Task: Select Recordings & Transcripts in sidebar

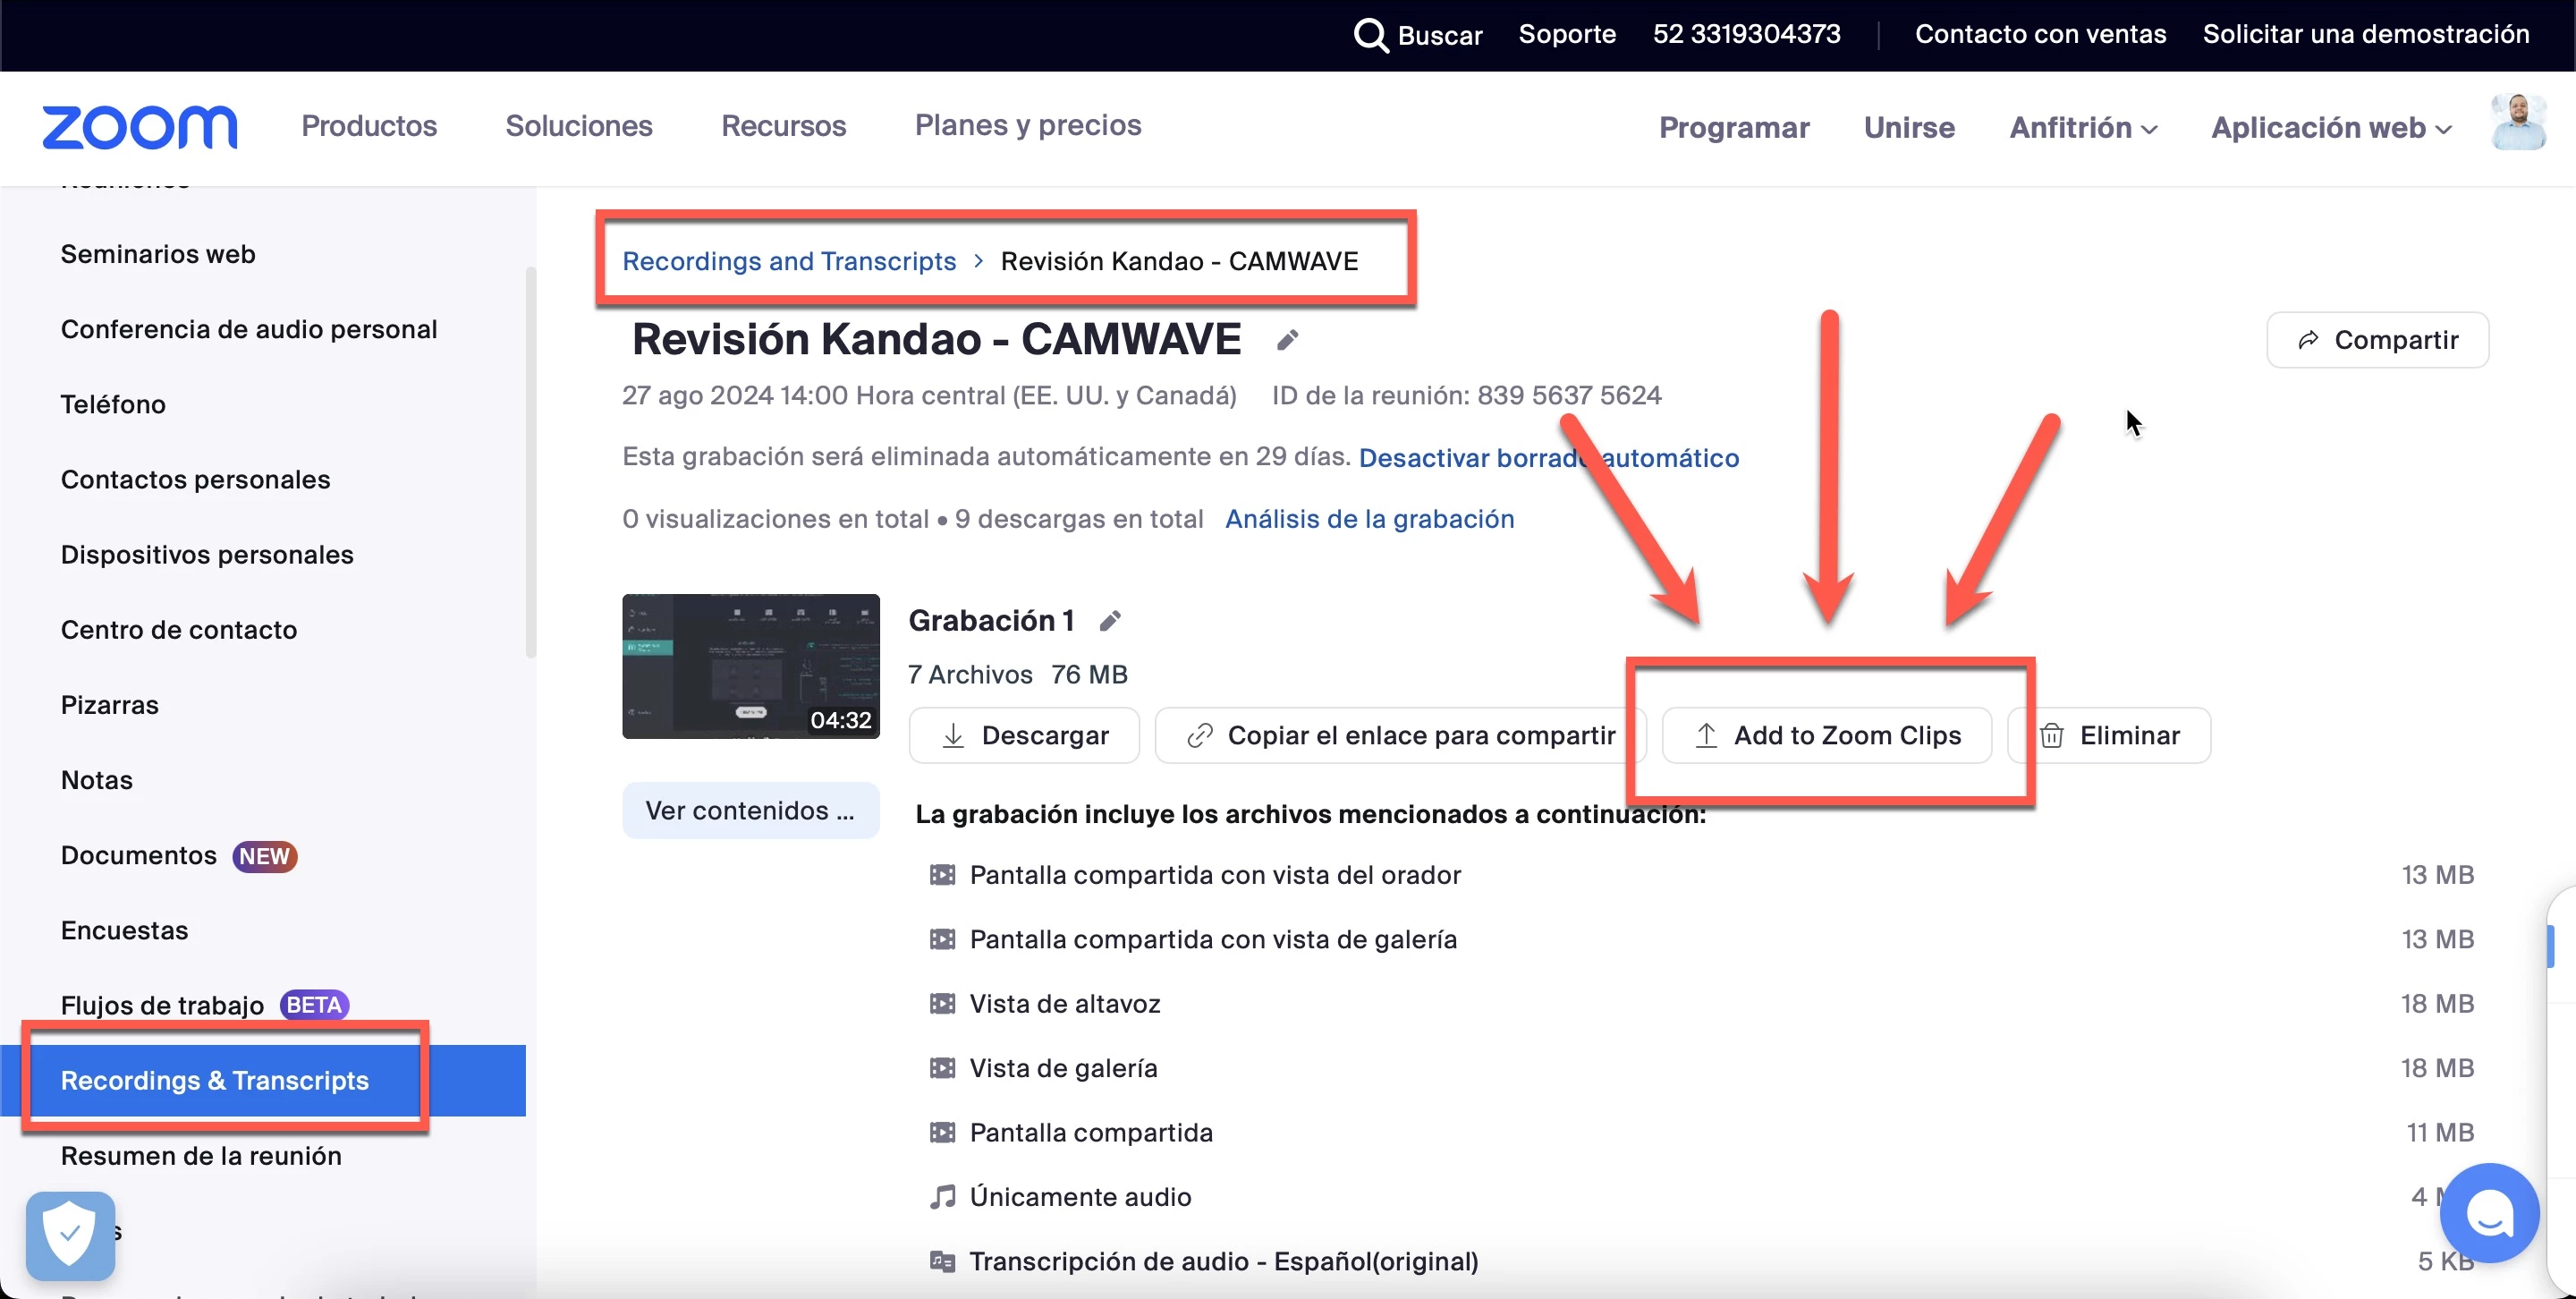Action: (x=215, y=1081)
